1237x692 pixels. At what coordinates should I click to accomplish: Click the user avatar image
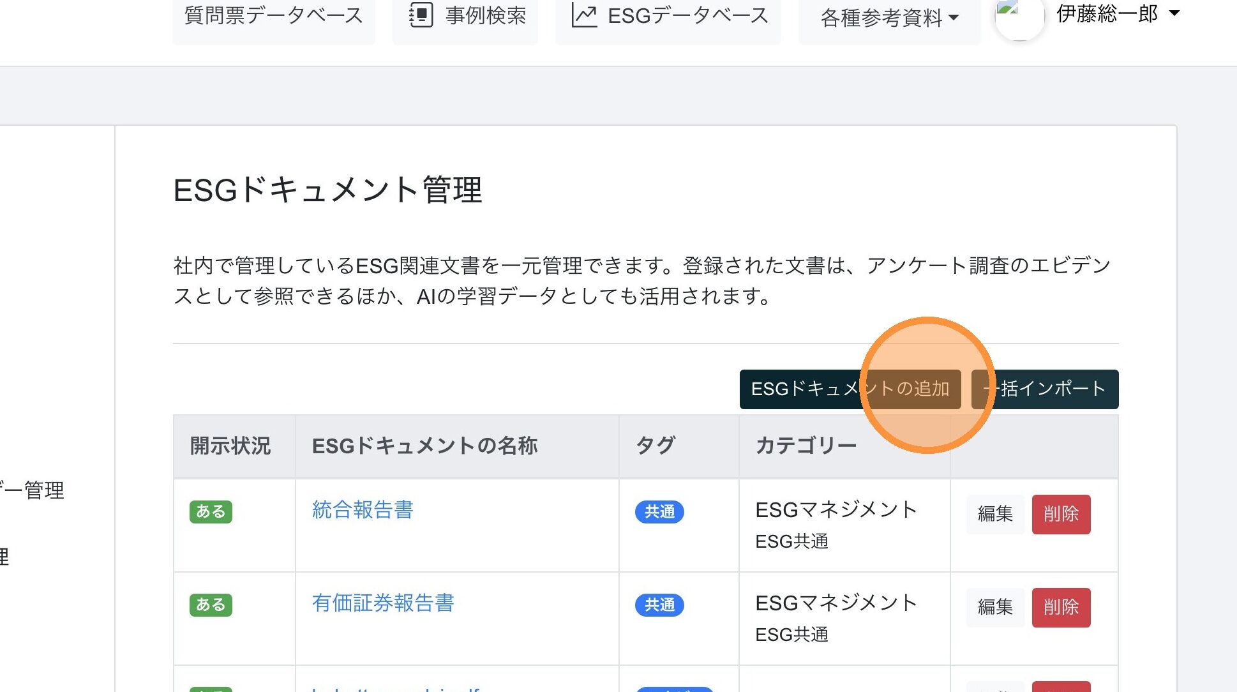pos(1019,17)
